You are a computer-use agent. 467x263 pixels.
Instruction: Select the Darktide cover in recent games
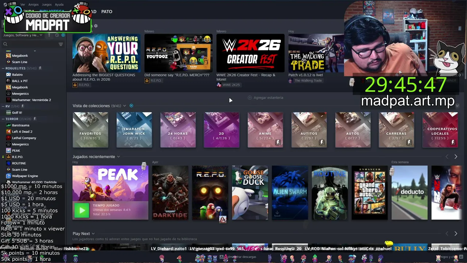(170, 193)
